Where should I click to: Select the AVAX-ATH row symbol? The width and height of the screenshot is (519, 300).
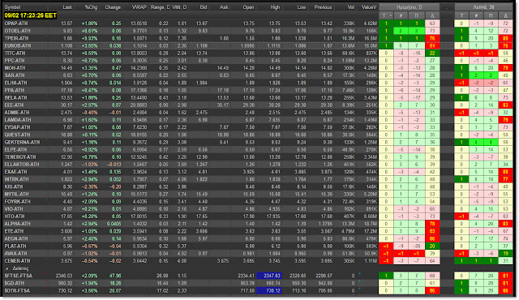(15, 253)
